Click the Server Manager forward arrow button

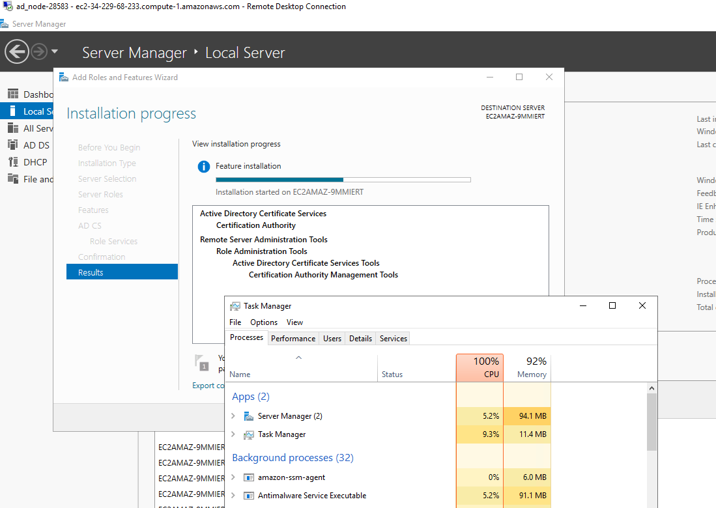coord(39,51)
